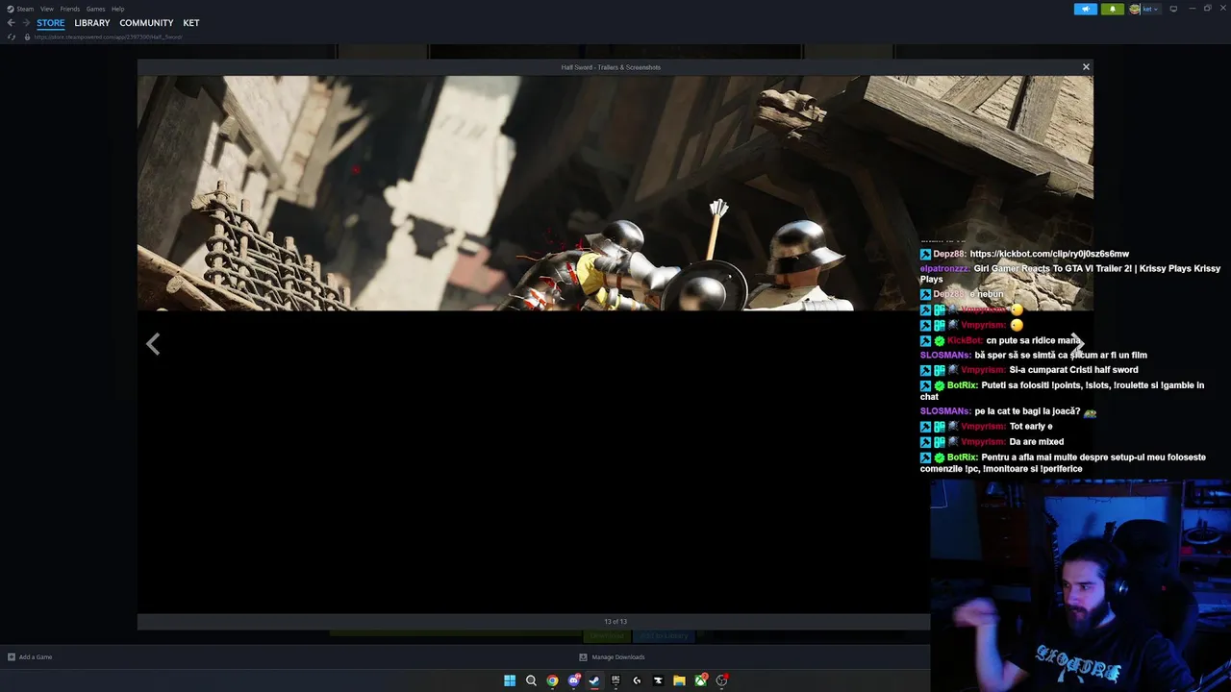Close the Trailers & Screenshots viewer
The height and width of the screenshot is (692, 1231).
coord(1086,67)
